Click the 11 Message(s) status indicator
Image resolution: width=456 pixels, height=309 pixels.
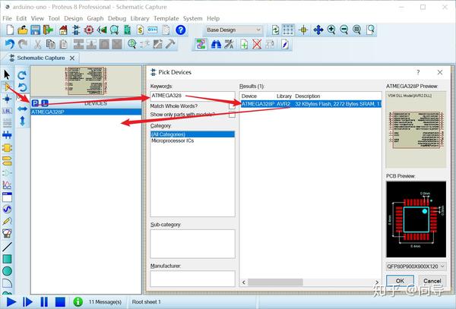point(105,302)
